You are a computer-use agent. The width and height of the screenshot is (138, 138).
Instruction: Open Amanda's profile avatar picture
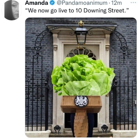point(12,10)
